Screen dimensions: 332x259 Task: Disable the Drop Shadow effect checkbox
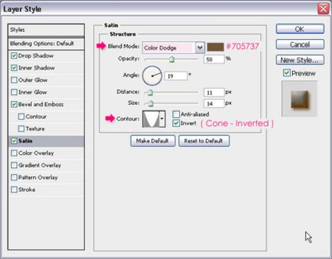point(14,56)
